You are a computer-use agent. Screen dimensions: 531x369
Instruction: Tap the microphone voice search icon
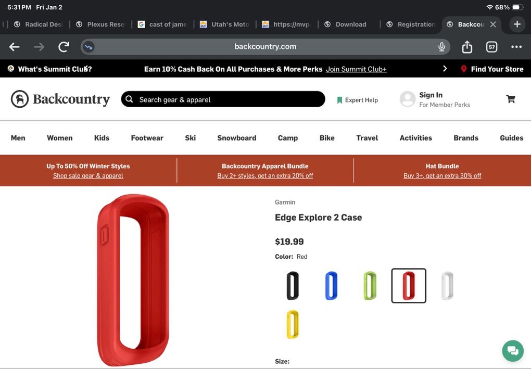pos(441,47)
